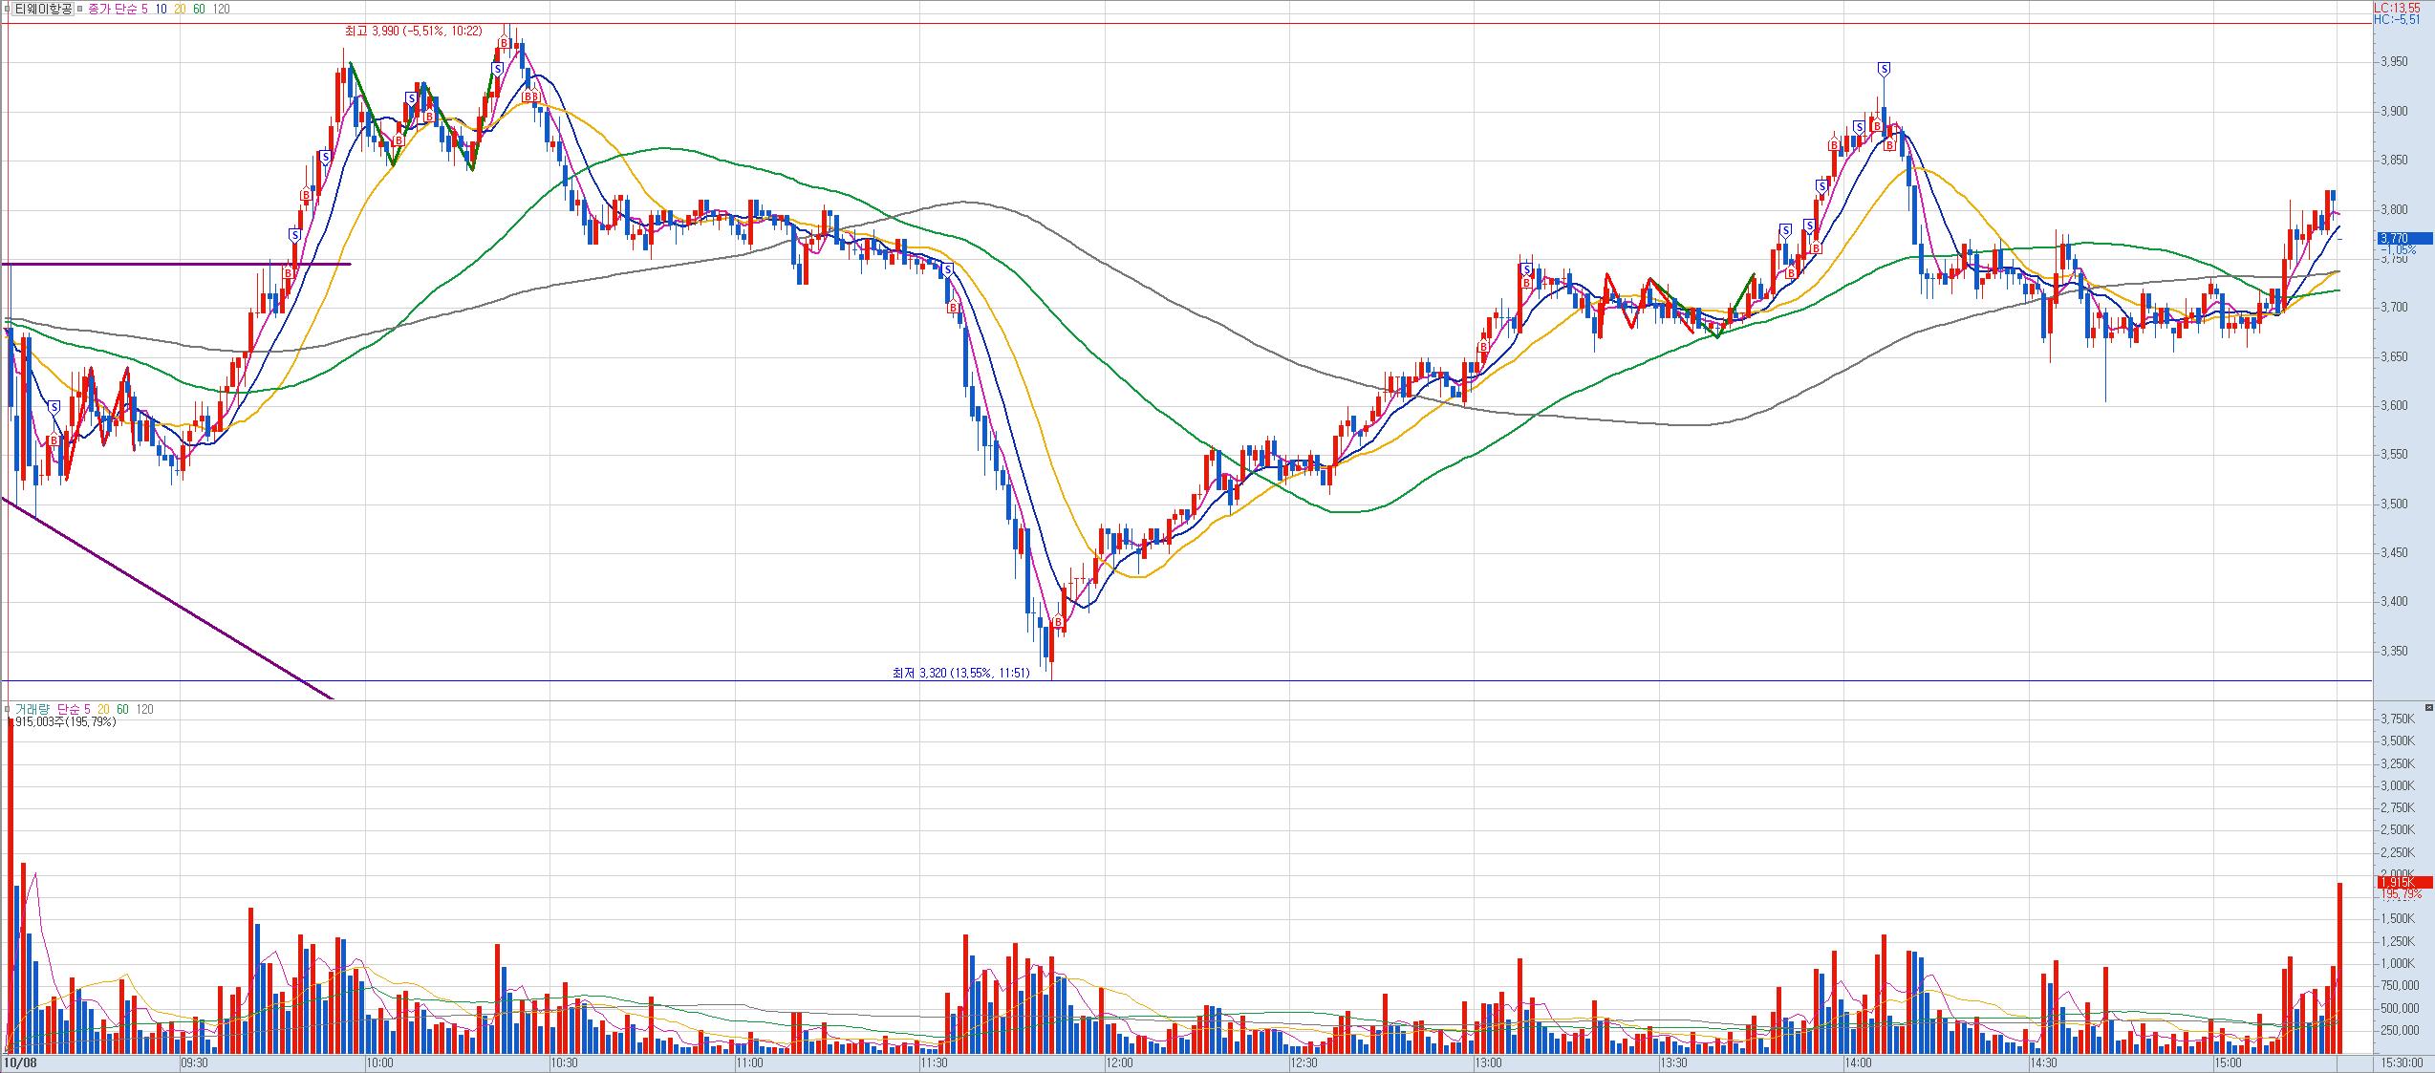
Task: Click the square marker before 종가 단순
Action: click(80, 9)
